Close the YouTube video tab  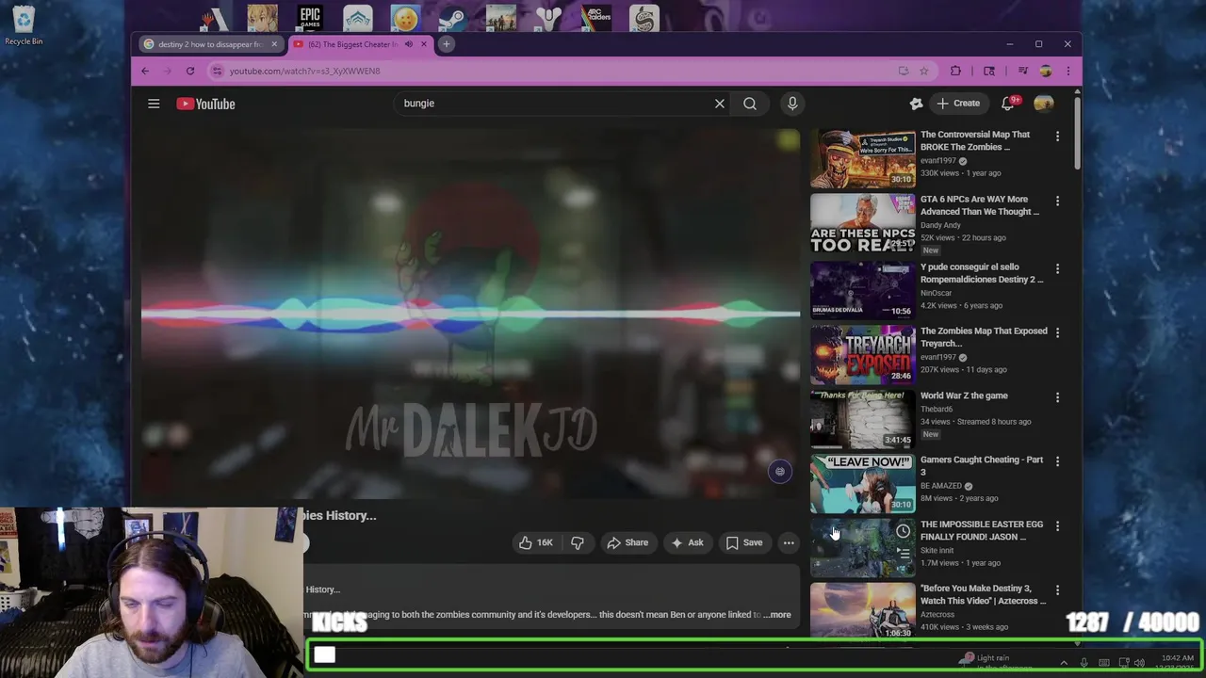[x=423, y=44]
